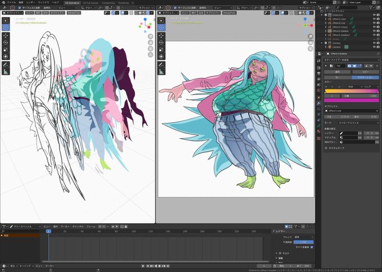Adjust the layer opacity slider
This screenshot has height=272, width=382.
tap(303, 242)
